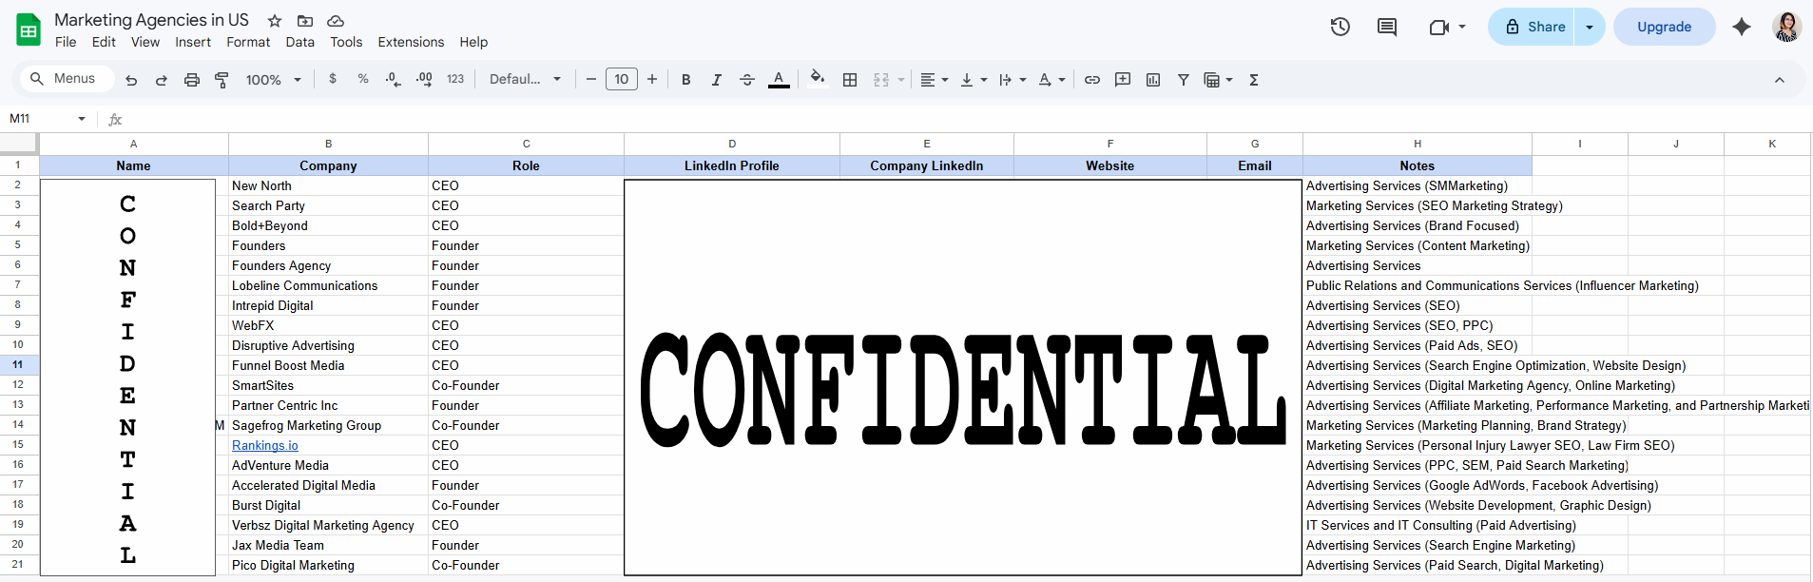Select row 11 header
This screenshot has height=582, width=1813.
click(x=18, y=364)
